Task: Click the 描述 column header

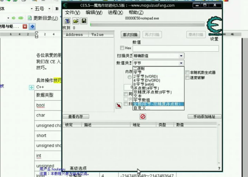Action: point(106,125)
